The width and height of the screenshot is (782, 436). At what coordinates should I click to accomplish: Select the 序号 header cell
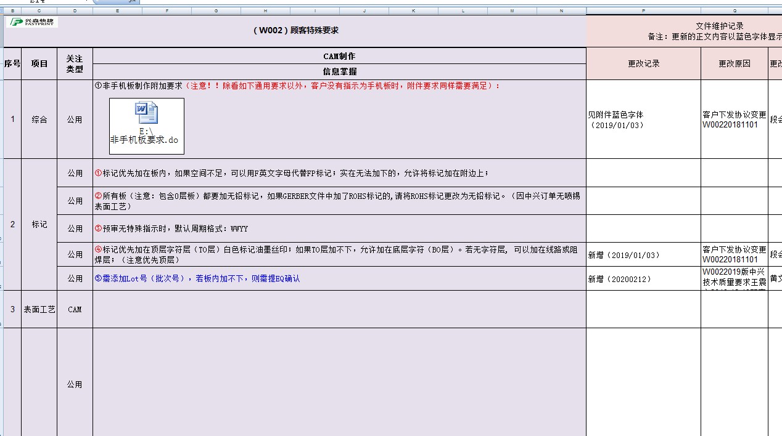tap(12, 63)
